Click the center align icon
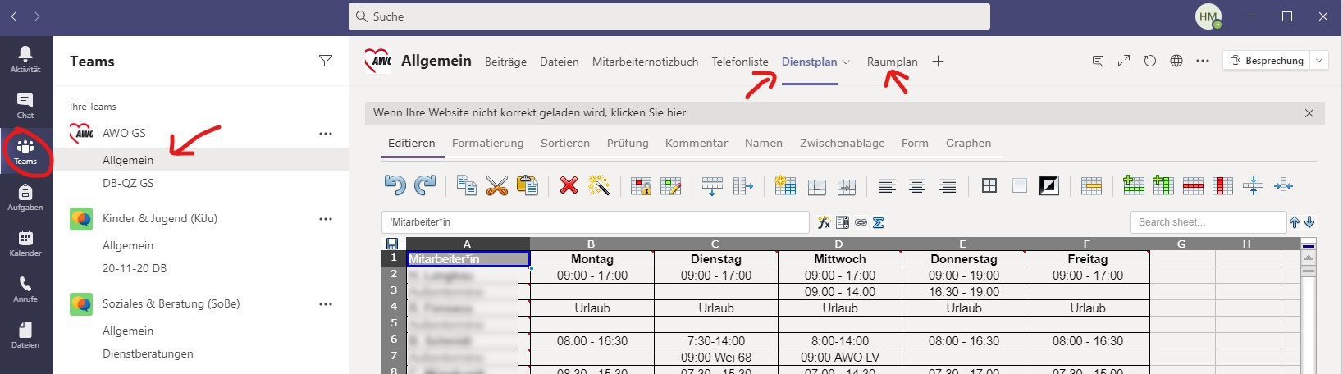This screenshot has width=1343, height=374. click(917, 186)
